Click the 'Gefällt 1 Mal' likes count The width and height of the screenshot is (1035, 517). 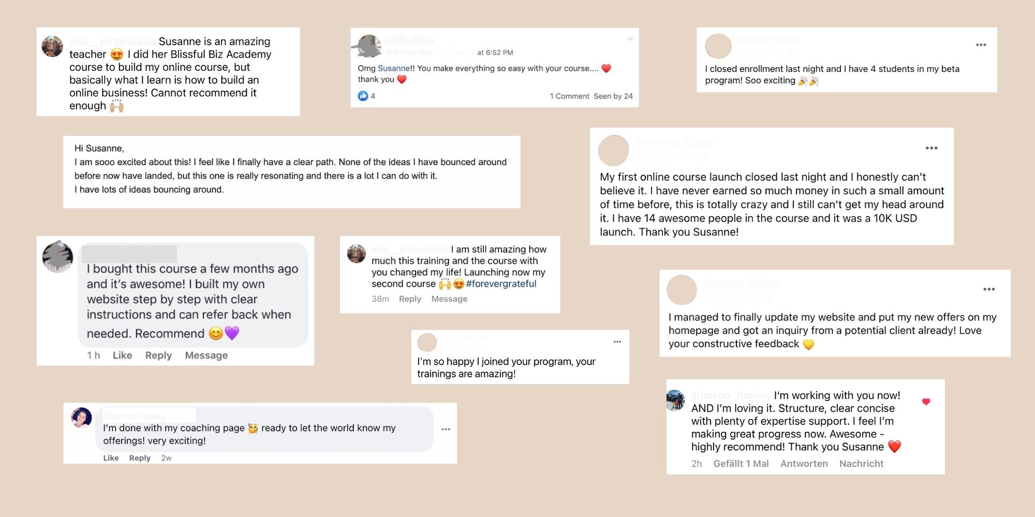pos(741,464)
